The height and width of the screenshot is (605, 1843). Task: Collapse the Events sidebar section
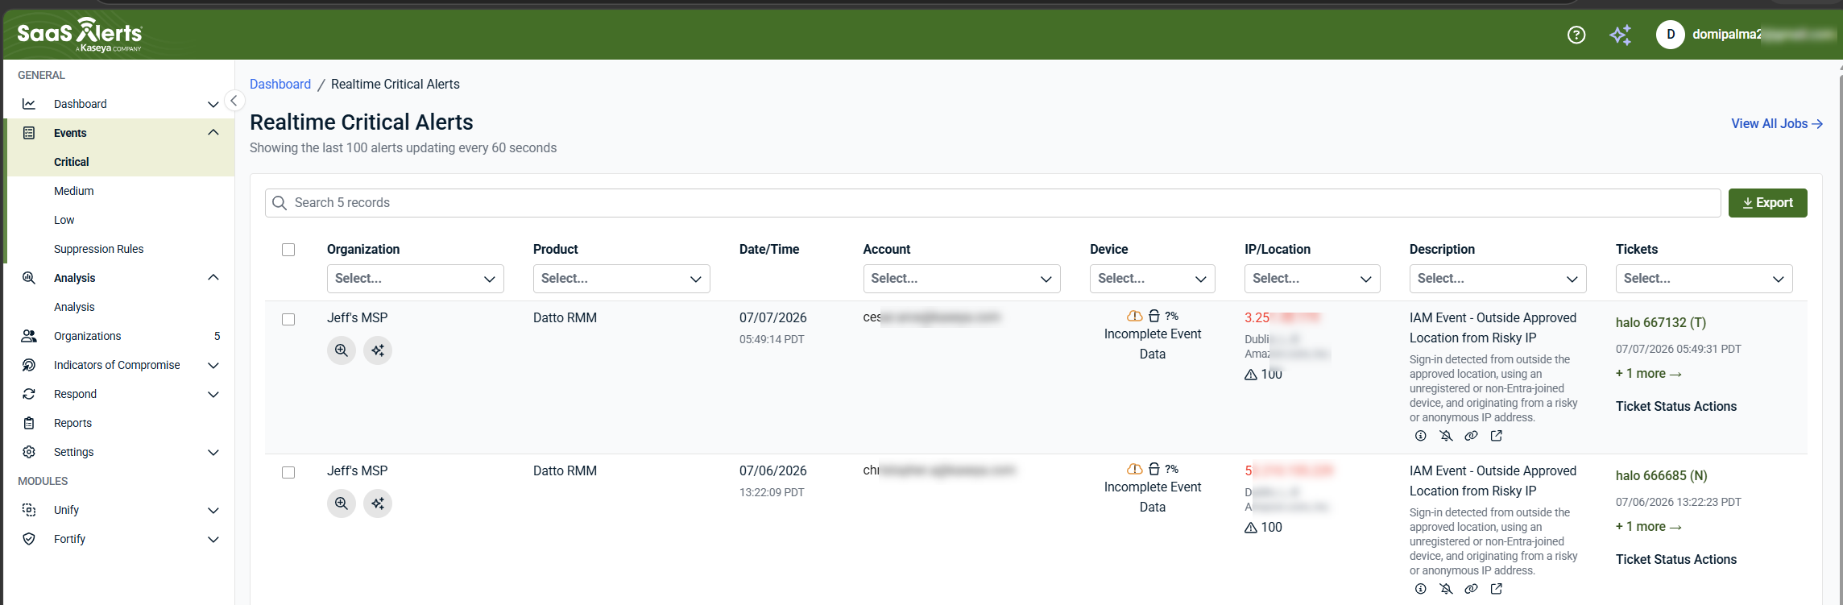[x=213, y=133]
